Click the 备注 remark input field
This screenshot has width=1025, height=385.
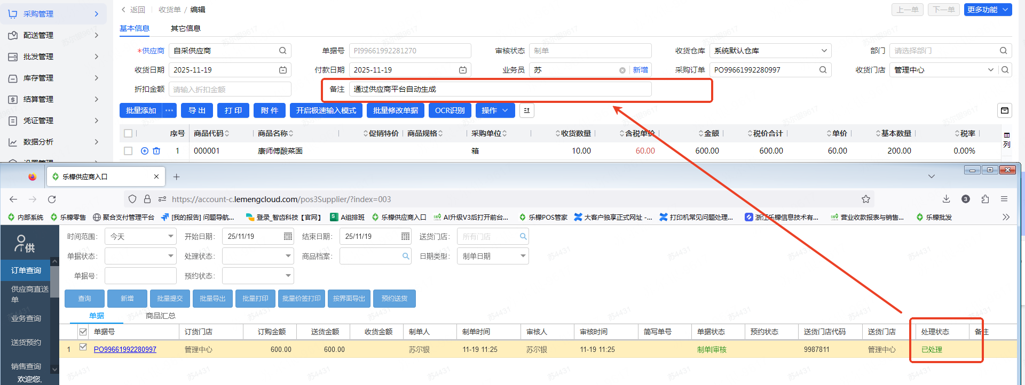[500, 89]
